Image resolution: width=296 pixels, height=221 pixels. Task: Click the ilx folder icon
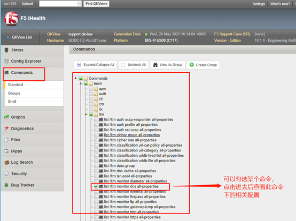pos(96,109)
